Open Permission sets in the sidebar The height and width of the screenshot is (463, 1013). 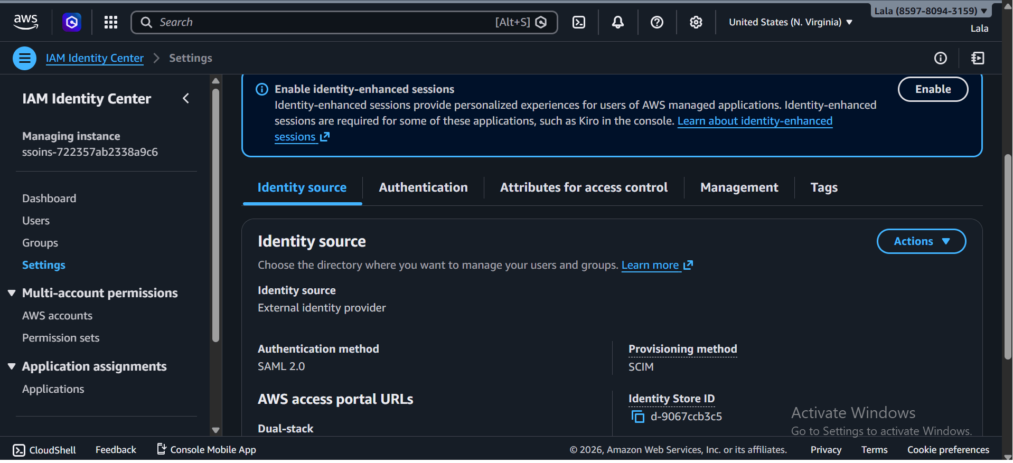click(x=61, y=338)
